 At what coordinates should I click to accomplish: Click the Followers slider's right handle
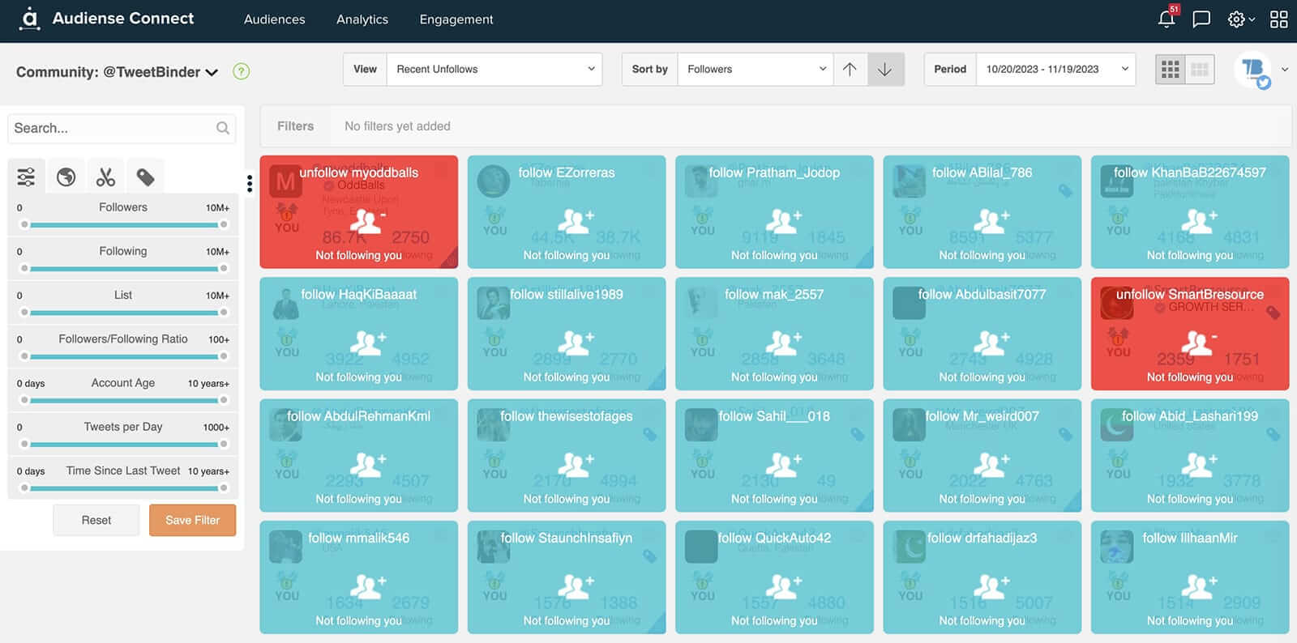(x=224, y=224)
